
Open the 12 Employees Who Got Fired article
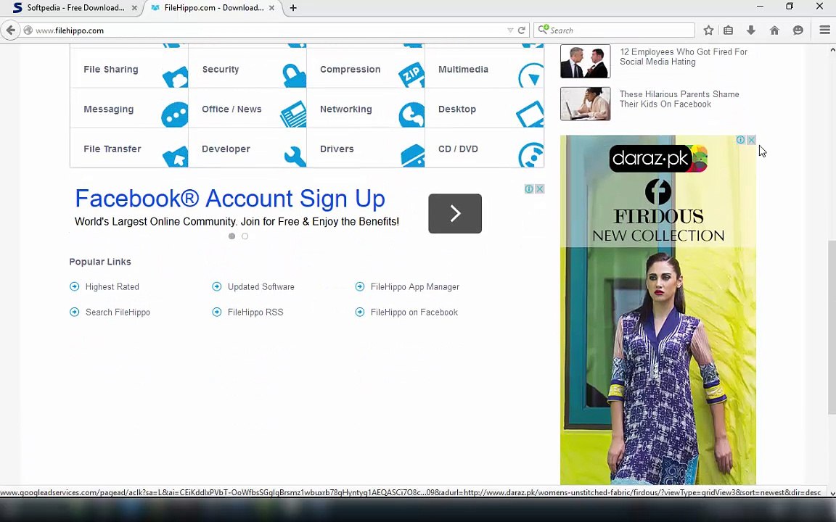pos(683,57)
